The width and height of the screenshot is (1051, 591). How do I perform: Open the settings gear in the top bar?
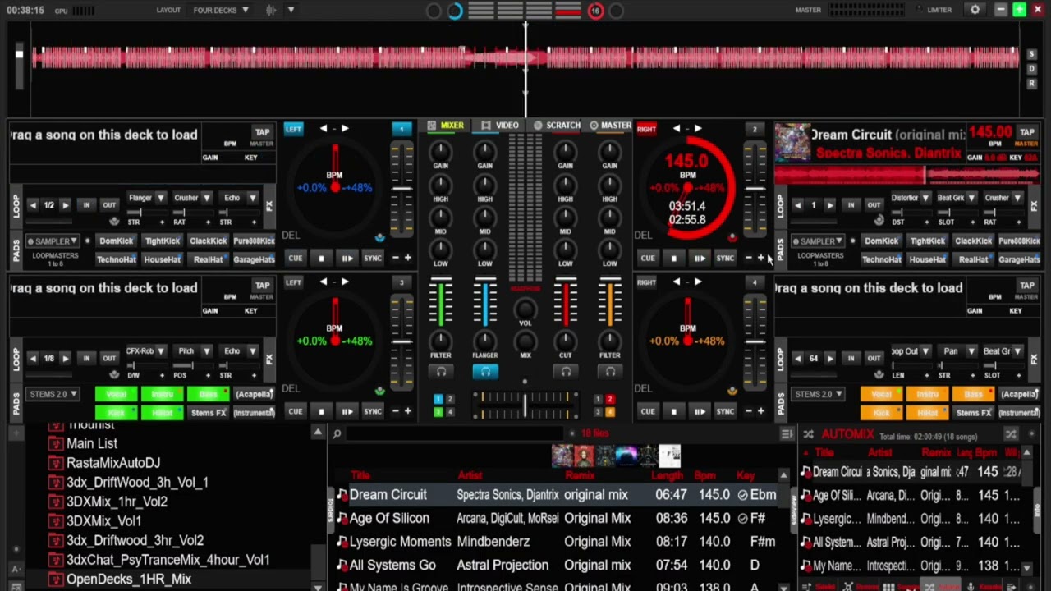(x=975, y=10)
